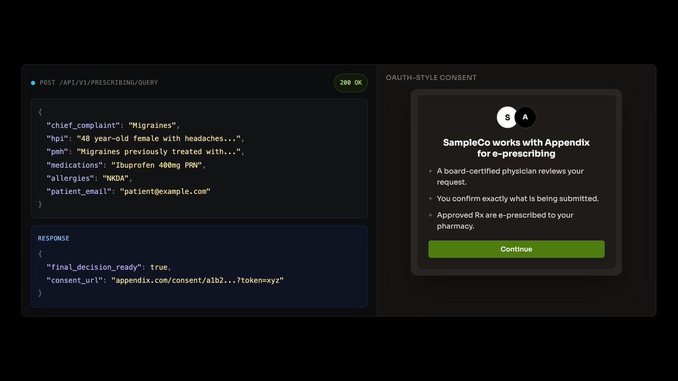Click the "hpi" key
Screen dimensions: 678x381
pyautogui.click(x=57, y=138)
